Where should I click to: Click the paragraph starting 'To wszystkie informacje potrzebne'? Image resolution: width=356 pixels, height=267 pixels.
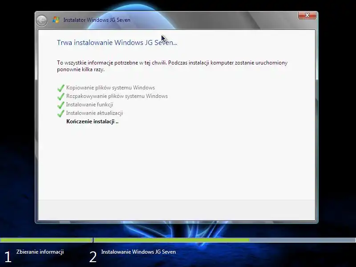172,66
